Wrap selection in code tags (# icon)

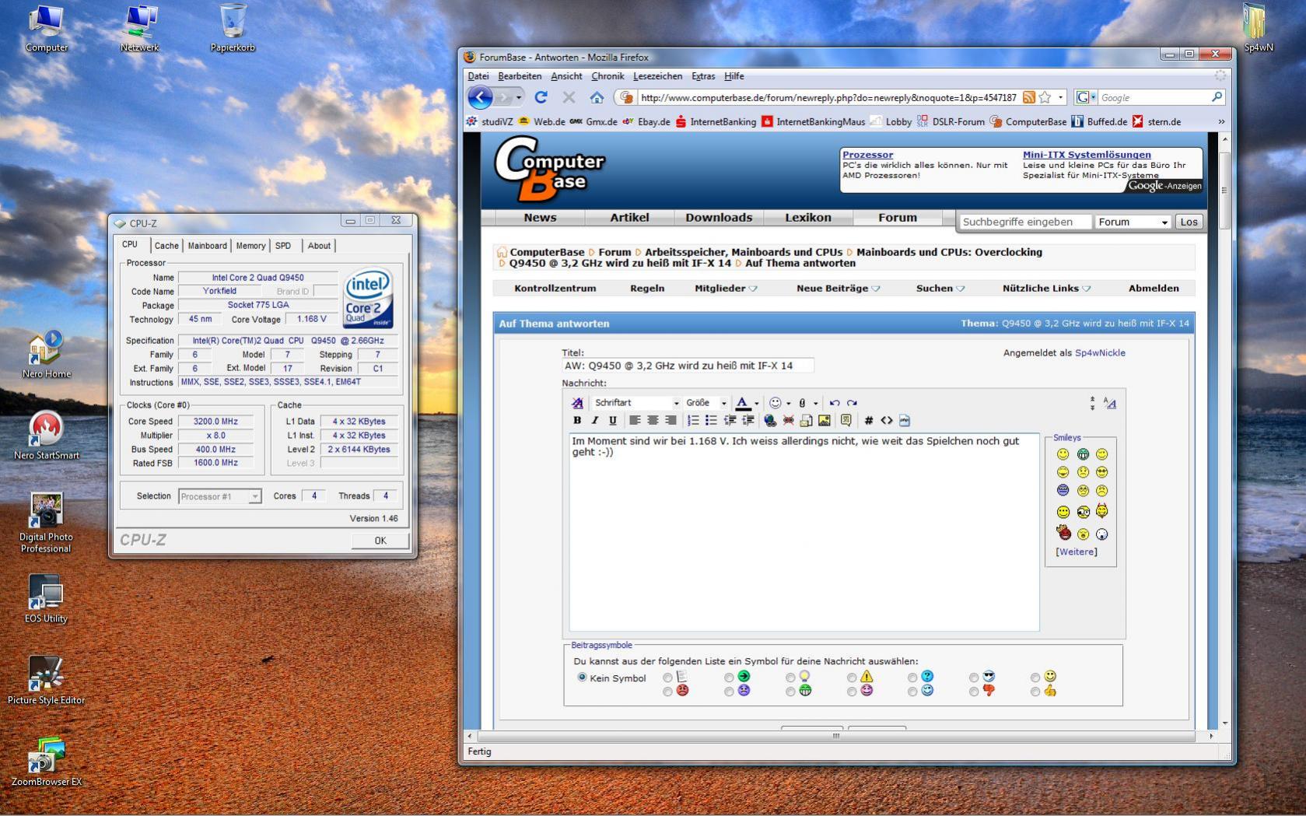869,421
